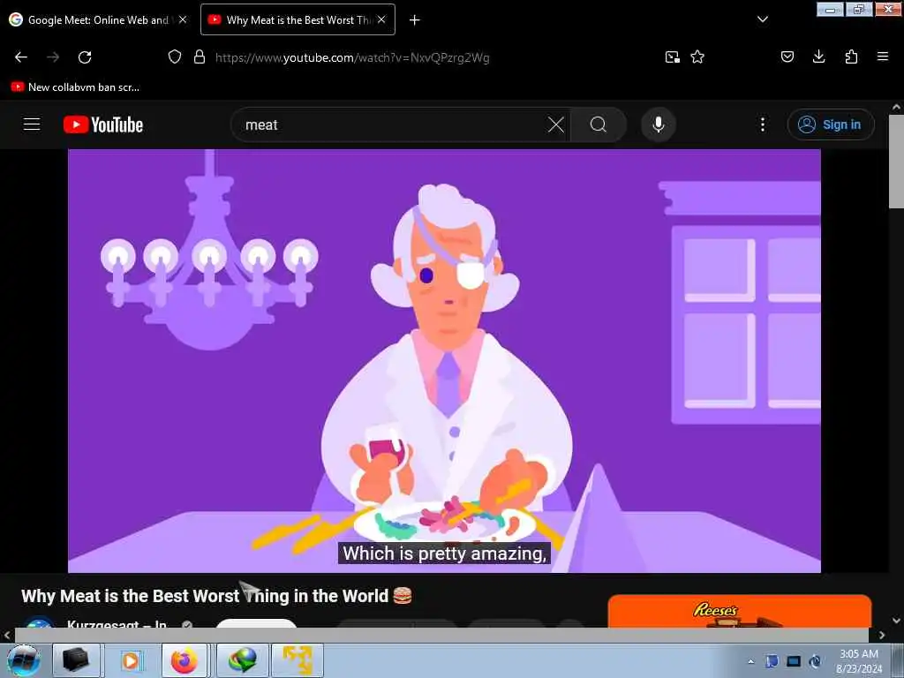The image size is (904, 678).
Task: Click the Reese's advertisement banner
Action: click(739, 612)
